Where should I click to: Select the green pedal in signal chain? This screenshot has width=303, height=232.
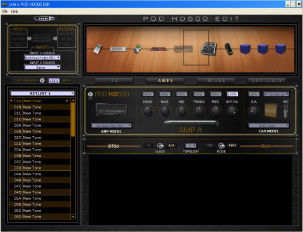pos(138,49)
